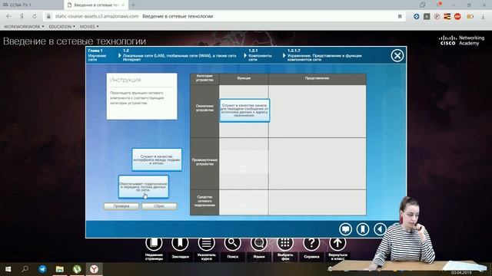The height and width of the screenshot is (276, 492).
Task: Click the Глава 1 breadcrumb item
Action: click(98, 54)
